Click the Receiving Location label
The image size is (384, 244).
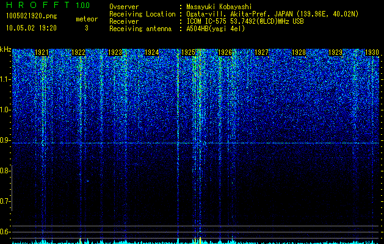pyautogui.click(x=142, y=15)
